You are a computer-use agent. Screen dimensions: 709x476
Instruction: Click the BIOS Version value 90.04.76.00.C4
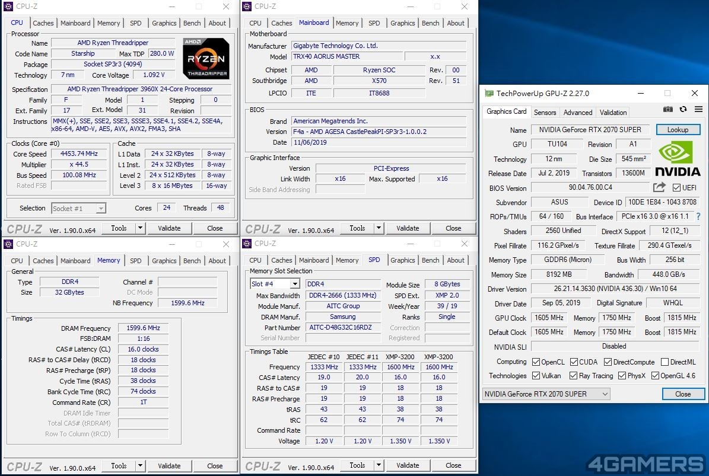pyautogui.click(x=590, y=187)
